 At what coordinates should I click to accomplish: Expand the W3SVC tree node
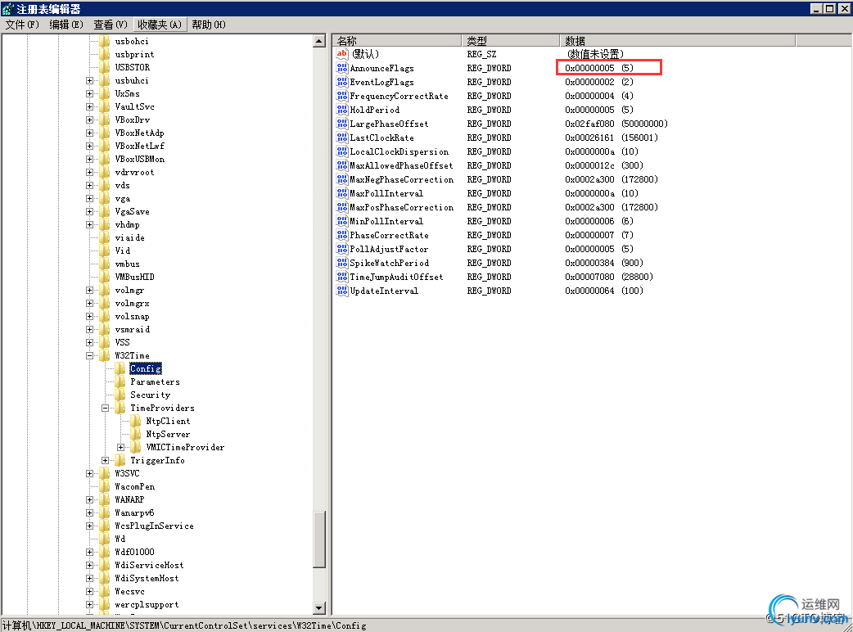[x=90, y=473]
